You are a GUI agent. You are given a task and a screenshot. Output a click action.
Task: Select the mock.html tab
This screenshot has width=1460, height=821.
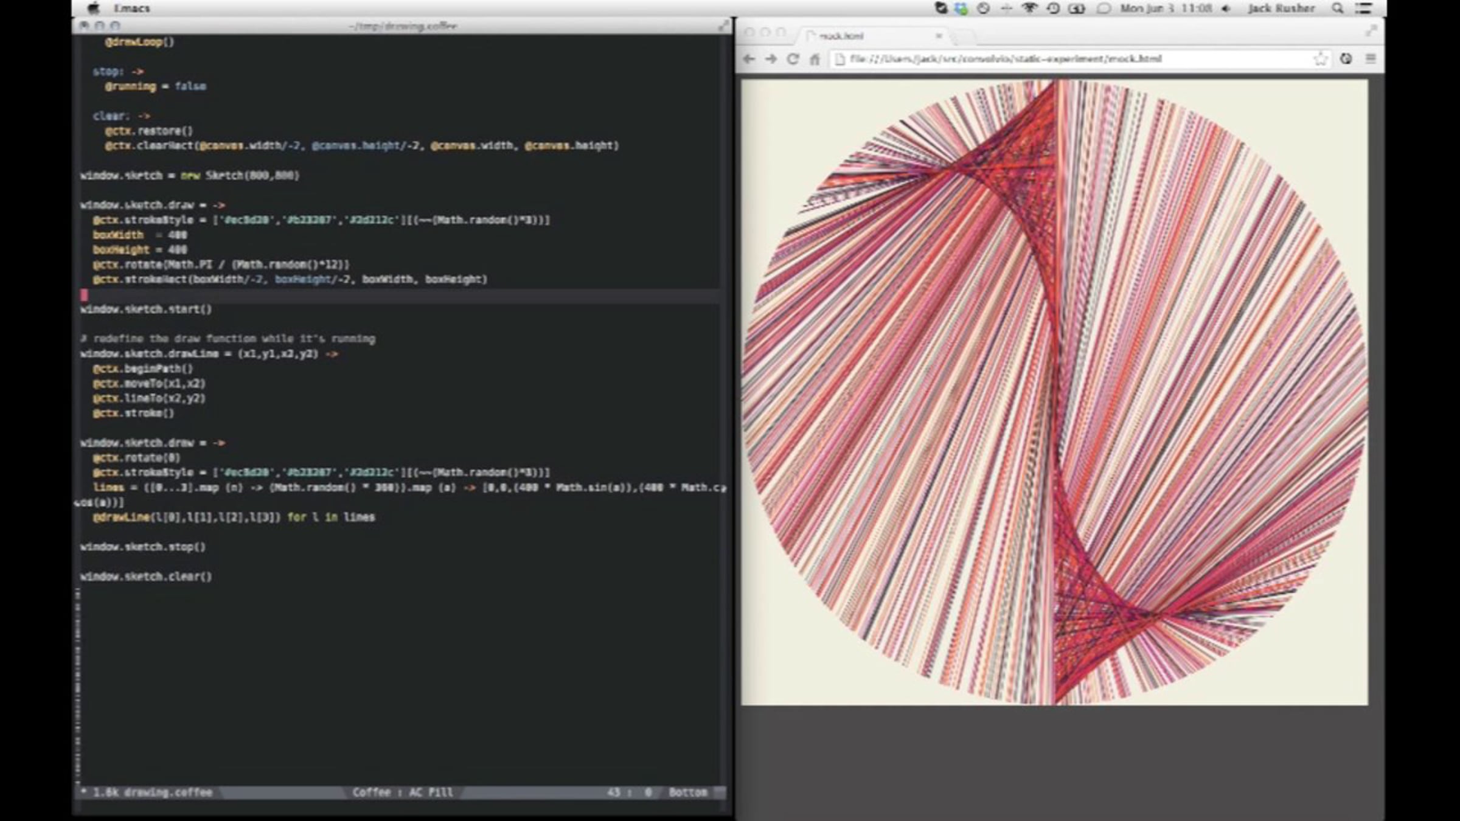click(x=874, y=36)
